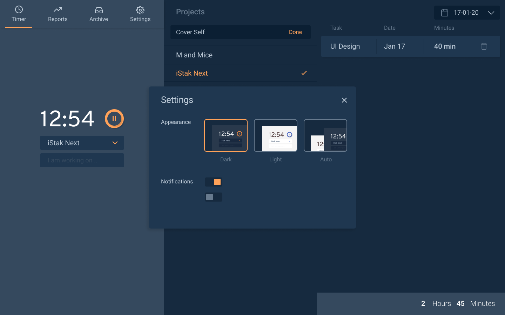The width and height of the screenshot is (505, 315).
Task: Click the Task column header
Action: coord(336,28)
